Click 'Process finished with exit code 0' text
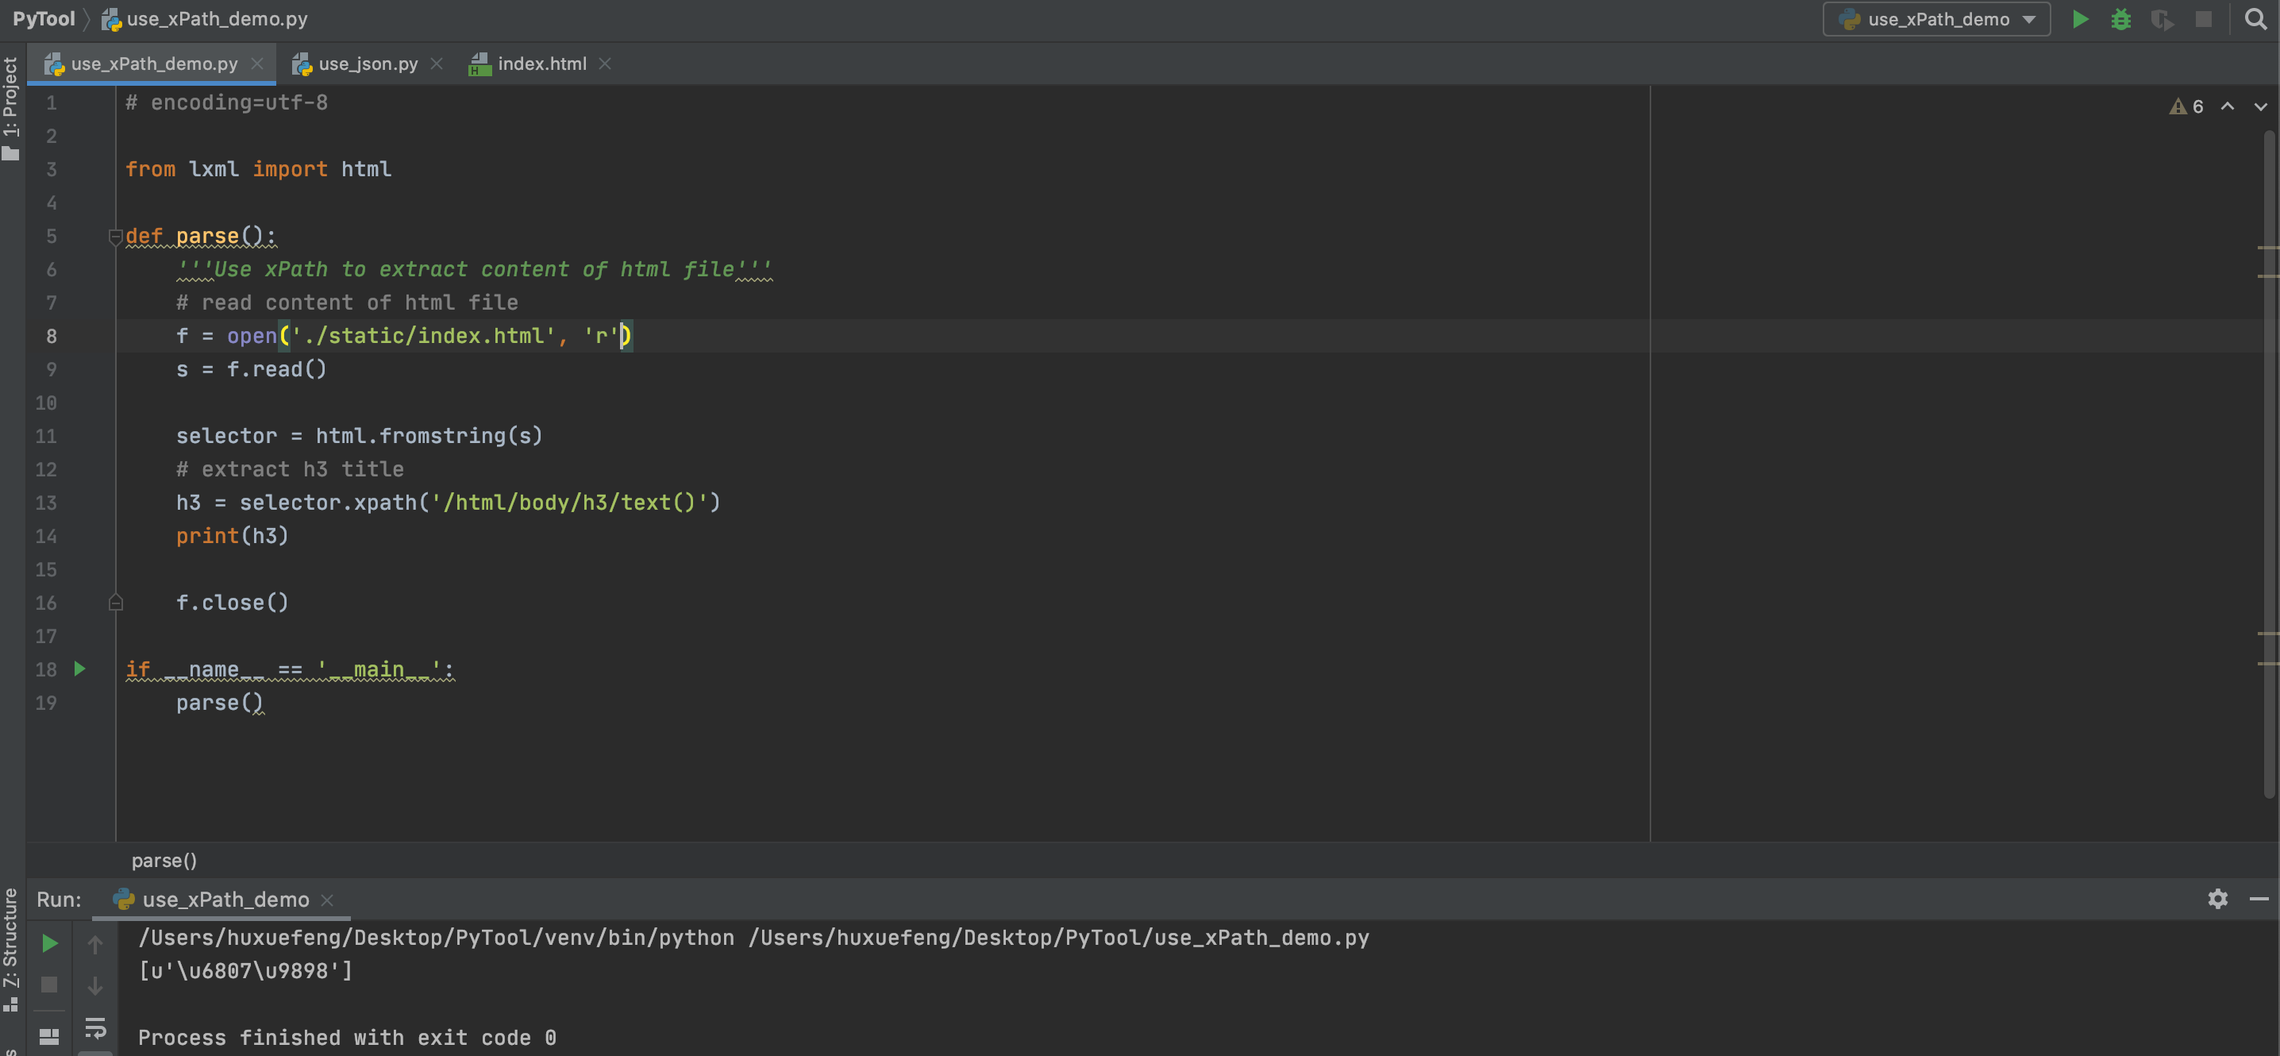Image resolution: width=2280 pixels, height=1056 pixels. 347,1038
